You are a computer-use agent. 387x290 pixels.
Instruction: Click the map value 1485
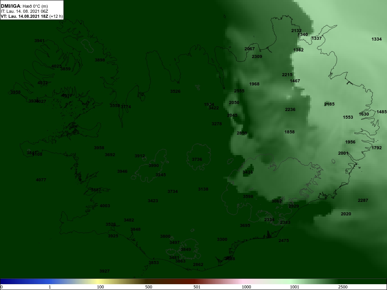pos(382,112)
